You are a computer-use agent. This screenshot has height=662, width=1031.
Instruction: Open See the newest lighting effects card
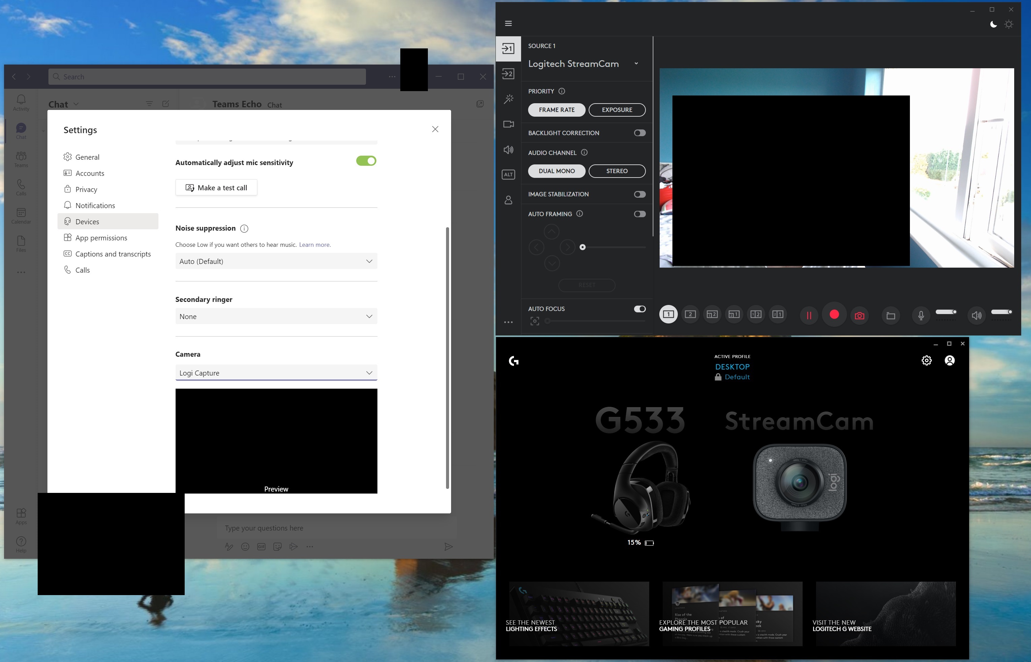coord(579,614)
